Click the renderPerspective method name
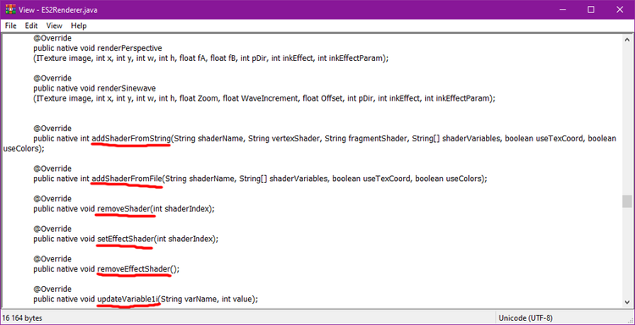Screen dimensions: 635x325 [x=130, y=48]
